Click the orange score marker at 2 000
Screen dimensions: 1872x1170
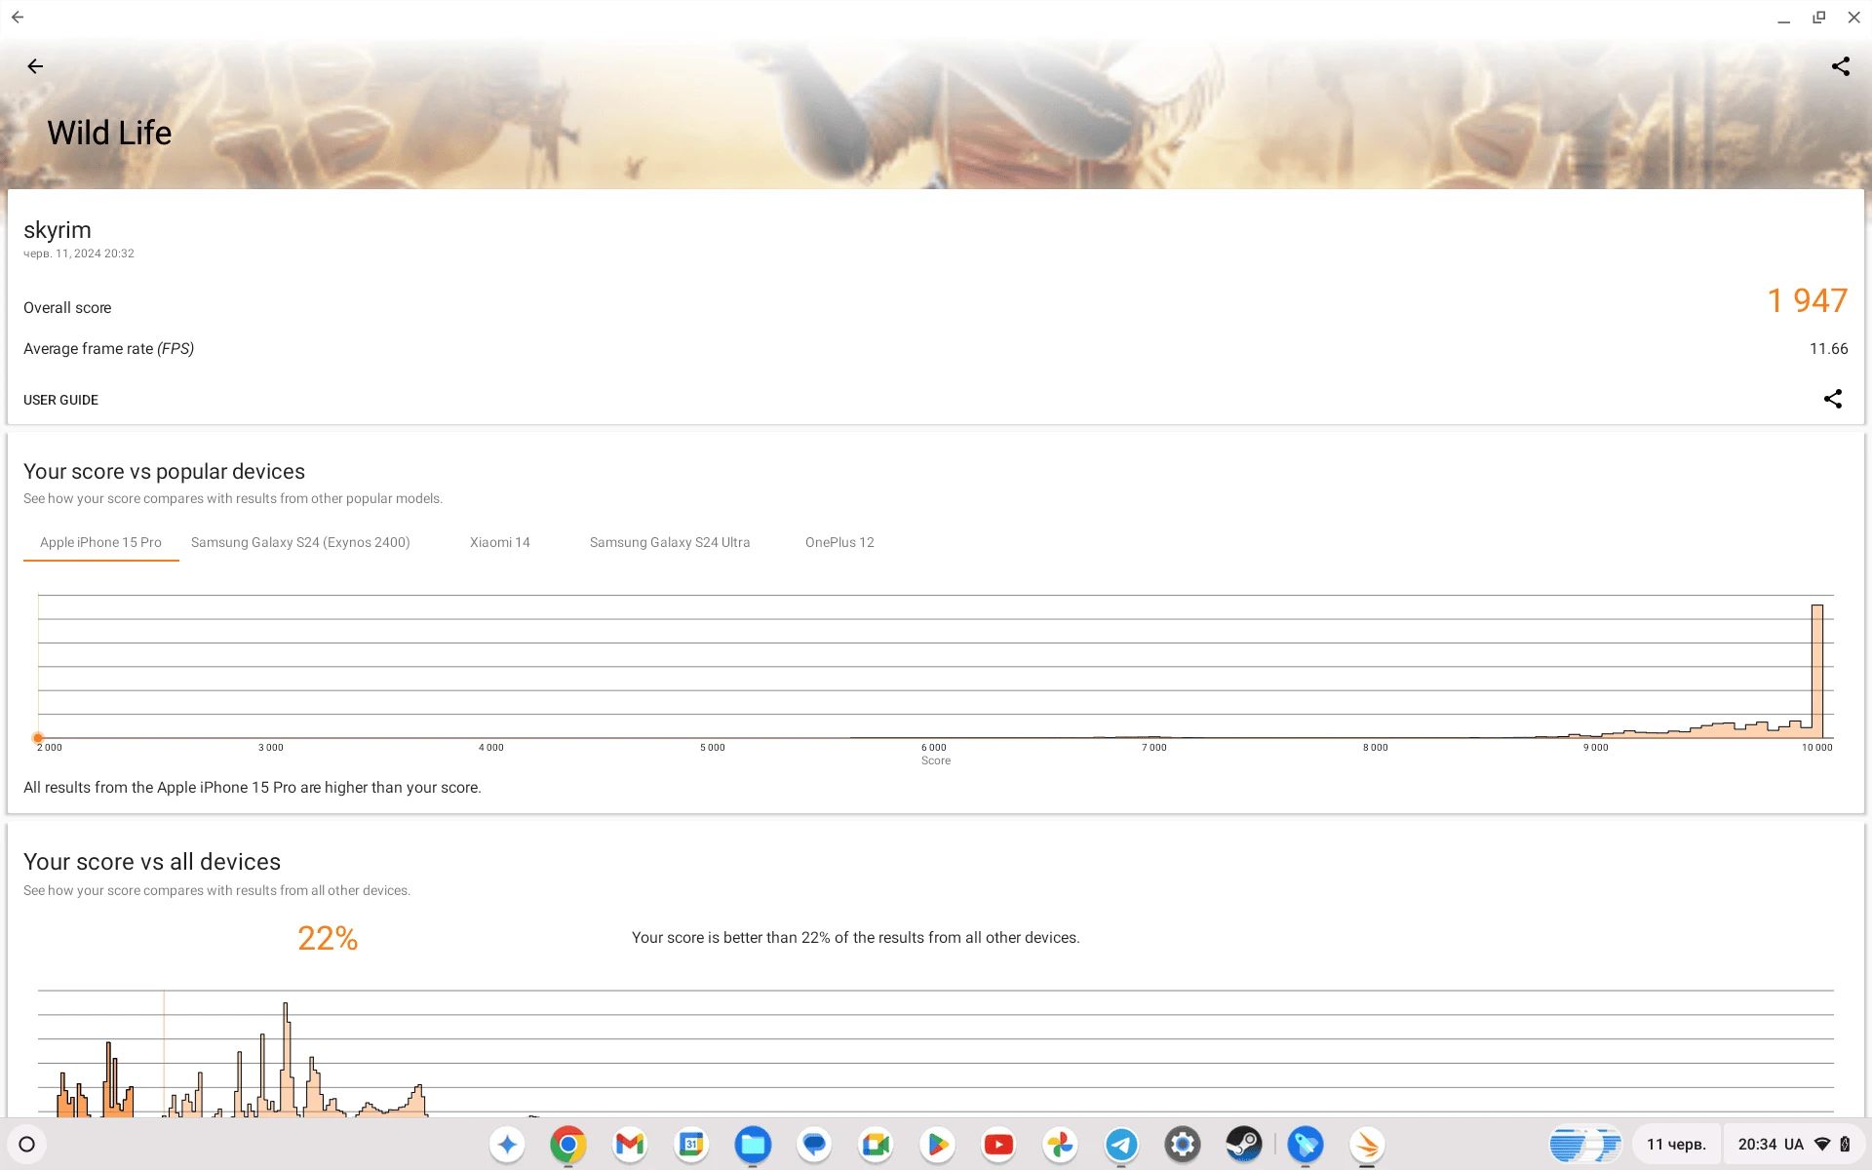38,738
